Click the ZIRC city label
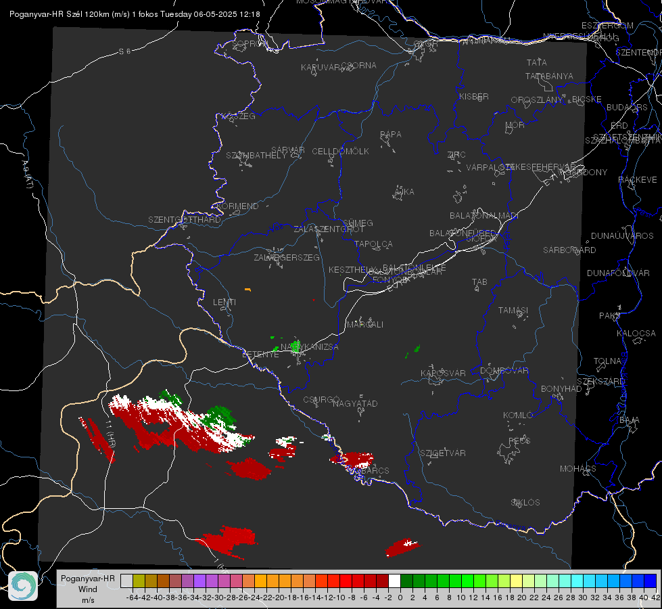662x609 pixels. pyautogui.click(x=456, y=155)
